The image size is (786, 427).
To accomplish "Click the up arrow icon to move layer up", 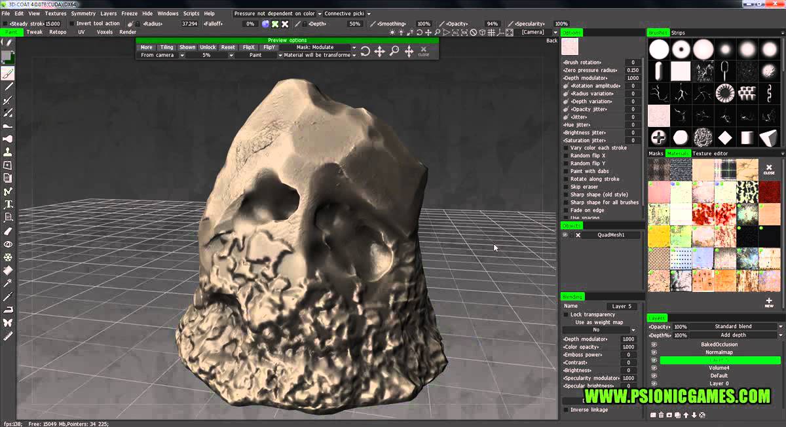I will [686, 415].
